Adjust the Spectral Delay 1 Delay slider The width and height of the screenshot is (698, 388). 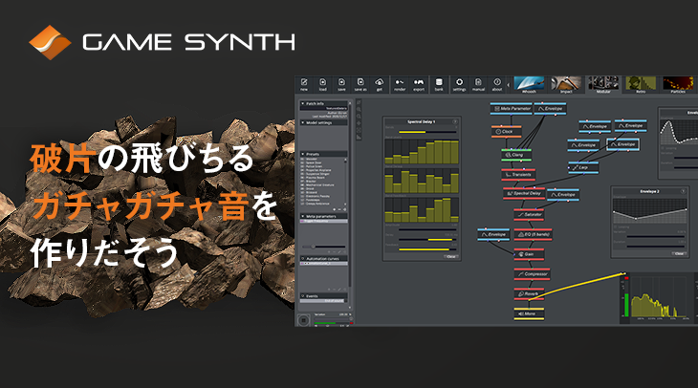tap(427, 239)
